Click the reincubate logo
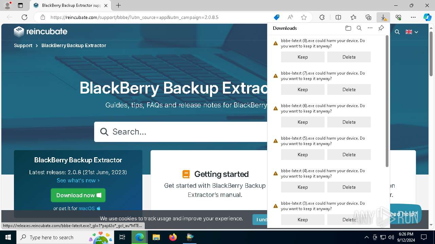This screenshot has height=244, width=435. pos(40,32)
